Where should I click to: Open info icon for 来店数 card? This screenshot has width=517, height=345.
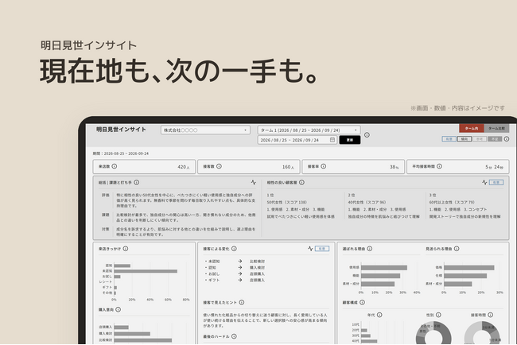tap(115, 166)
